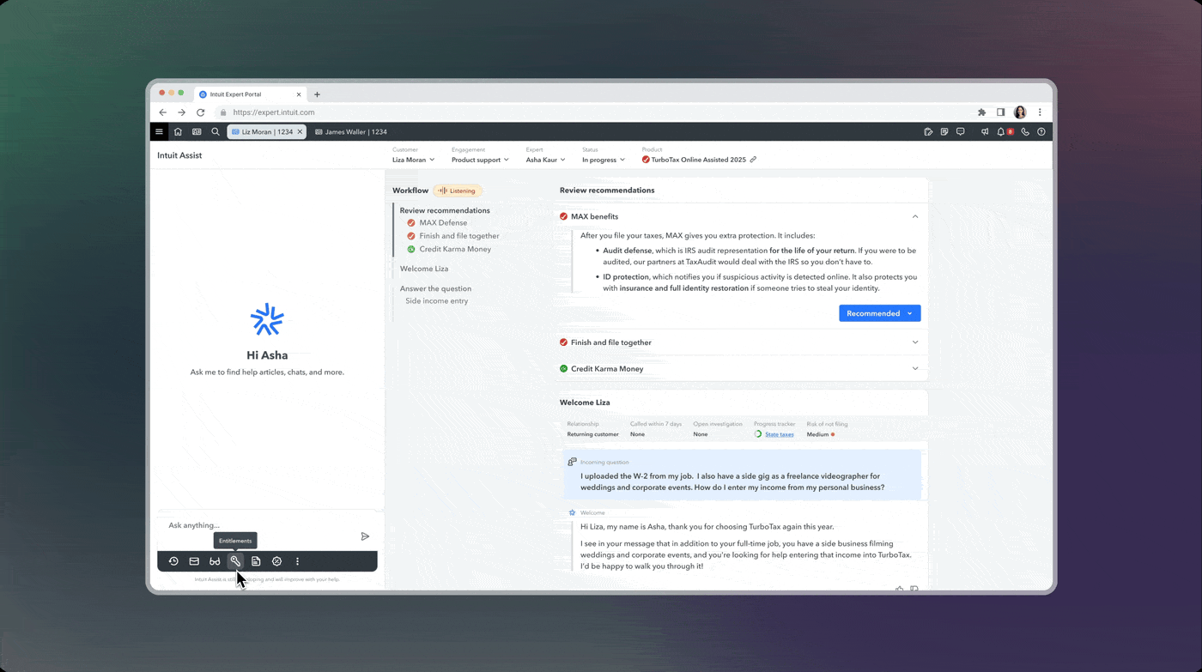Screen dimensions: 1202x672
Task: Open the contact card icon beside Home
Action: coord(197,132)
